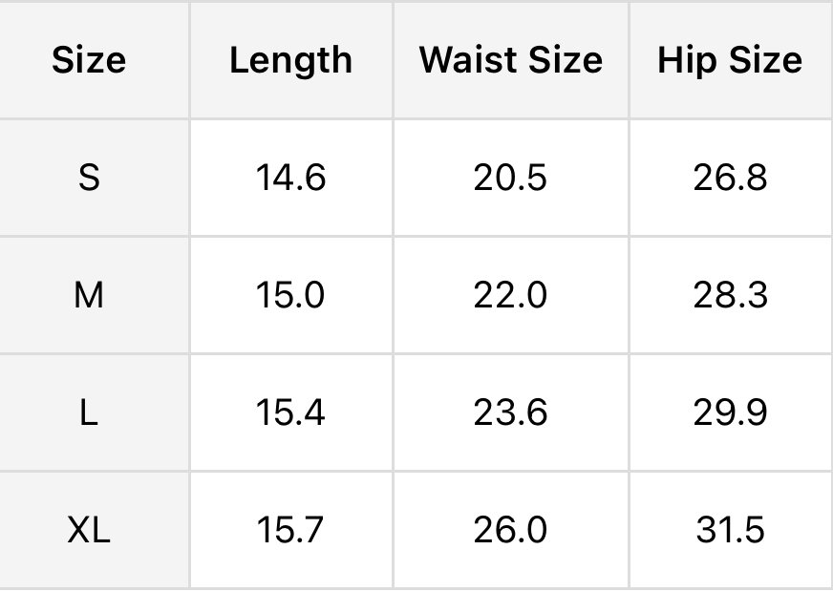Select the 31.5 hip size value
The height and width of the screenshot is (592, 833).
(730, 530)
